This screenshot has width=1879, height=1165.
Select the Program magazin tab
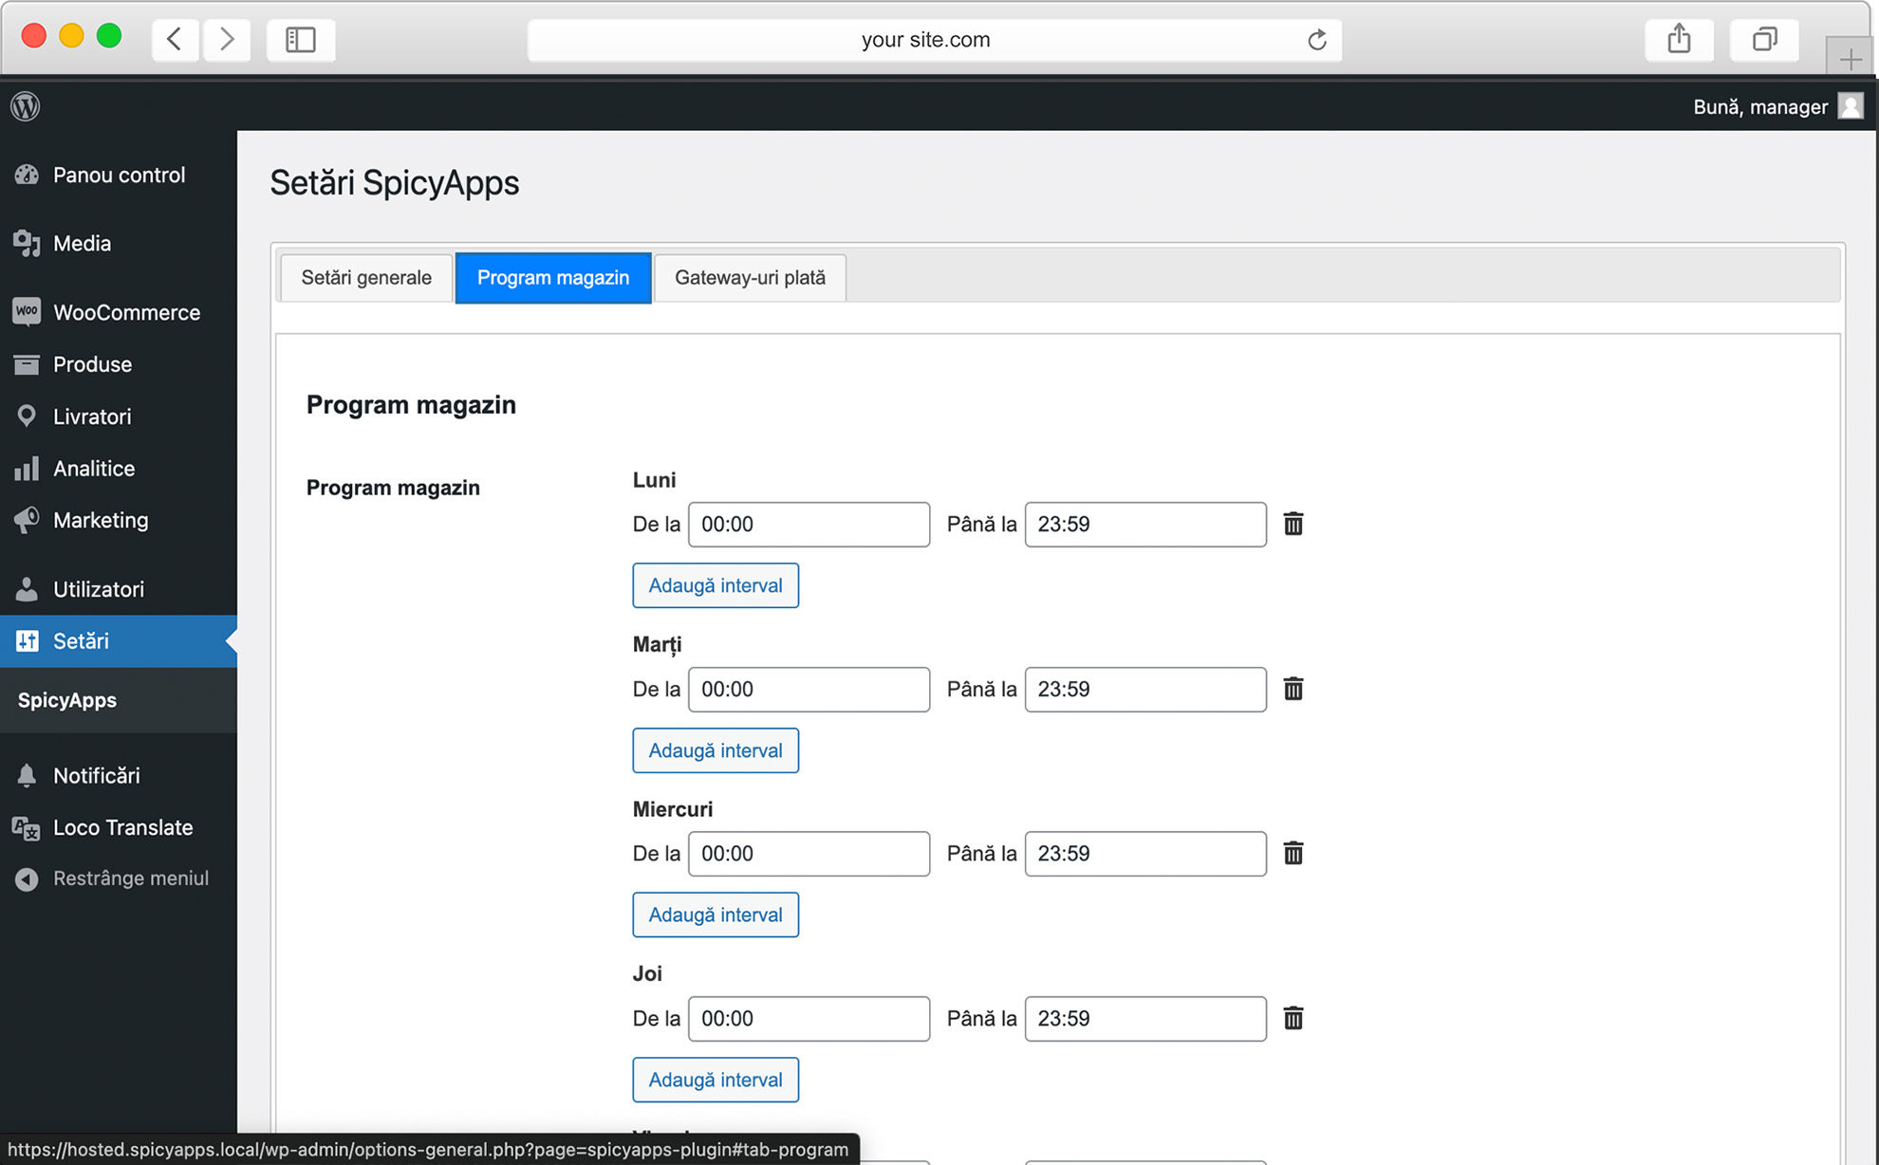pos(553,278)
